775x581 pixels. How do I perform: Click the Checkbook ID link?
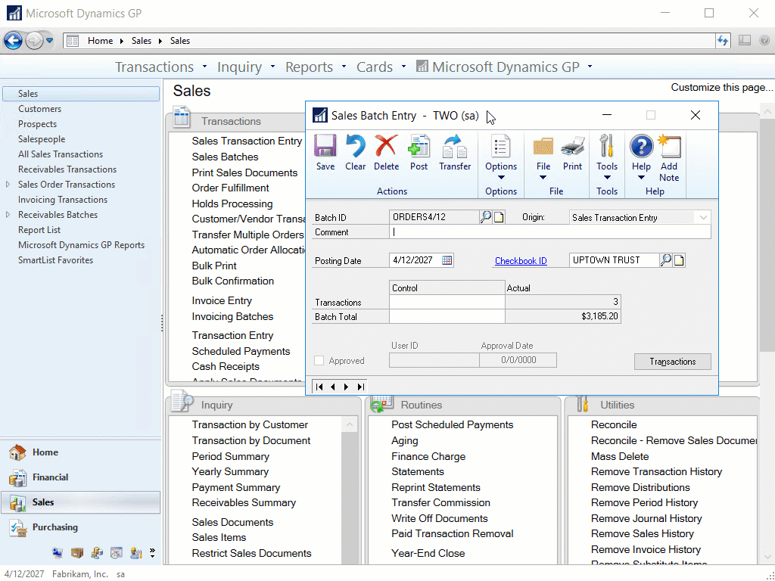pos(521,260)
